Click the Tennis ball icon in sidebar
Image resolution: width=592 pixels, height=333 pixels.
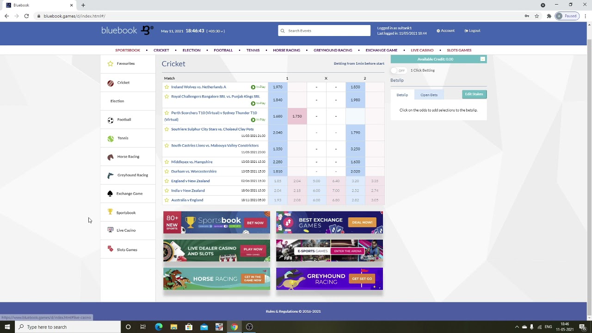click(x=111, y=139)
